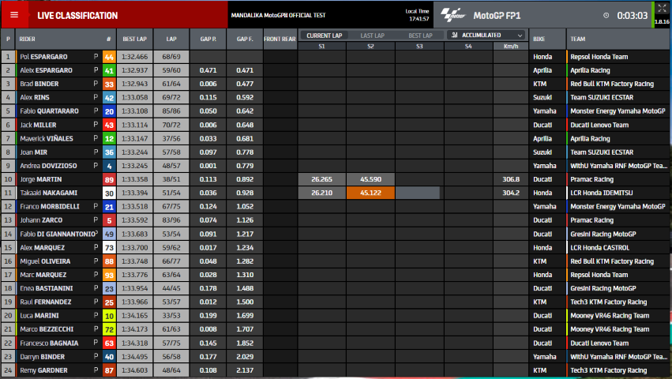Screen dimensions: 672x379
Task: Switch to Current Lap tab
Action: click(324, 36)
